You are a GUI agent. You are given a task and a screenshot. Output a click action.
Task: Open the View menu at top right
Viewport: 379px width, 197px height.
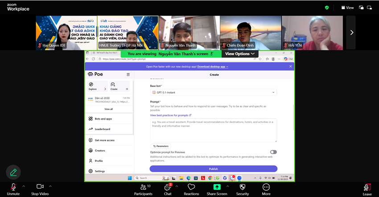347,8
